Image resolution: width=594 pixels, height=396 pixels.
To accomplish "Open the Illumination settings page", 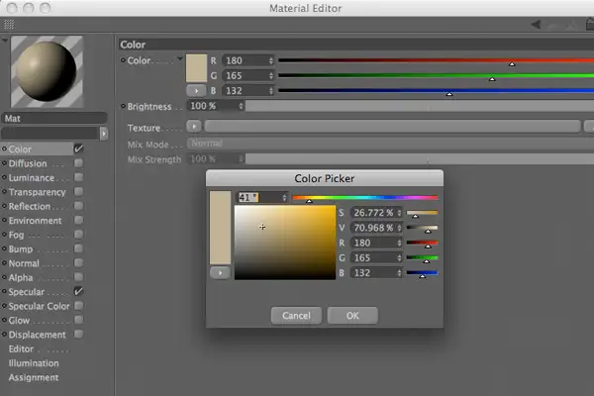I will tap(34, 363).
